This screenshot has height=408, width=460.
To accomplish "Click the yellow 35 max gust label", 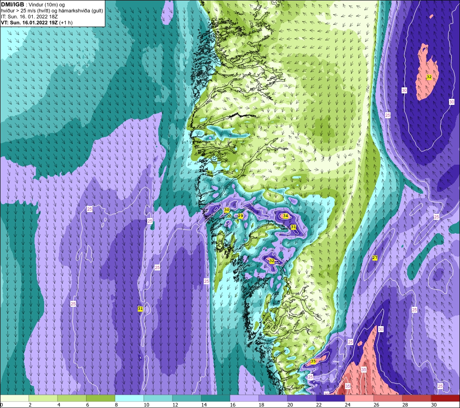I will pyautogui.click(x=313, y=361).
